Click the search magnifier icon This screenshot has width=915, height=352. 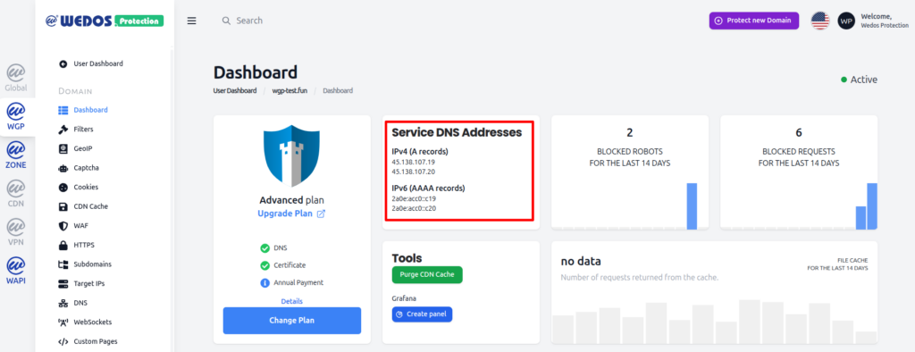(x=226, y=21)
